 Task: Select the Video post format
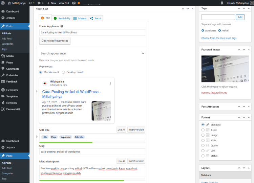tap(203, 140)
